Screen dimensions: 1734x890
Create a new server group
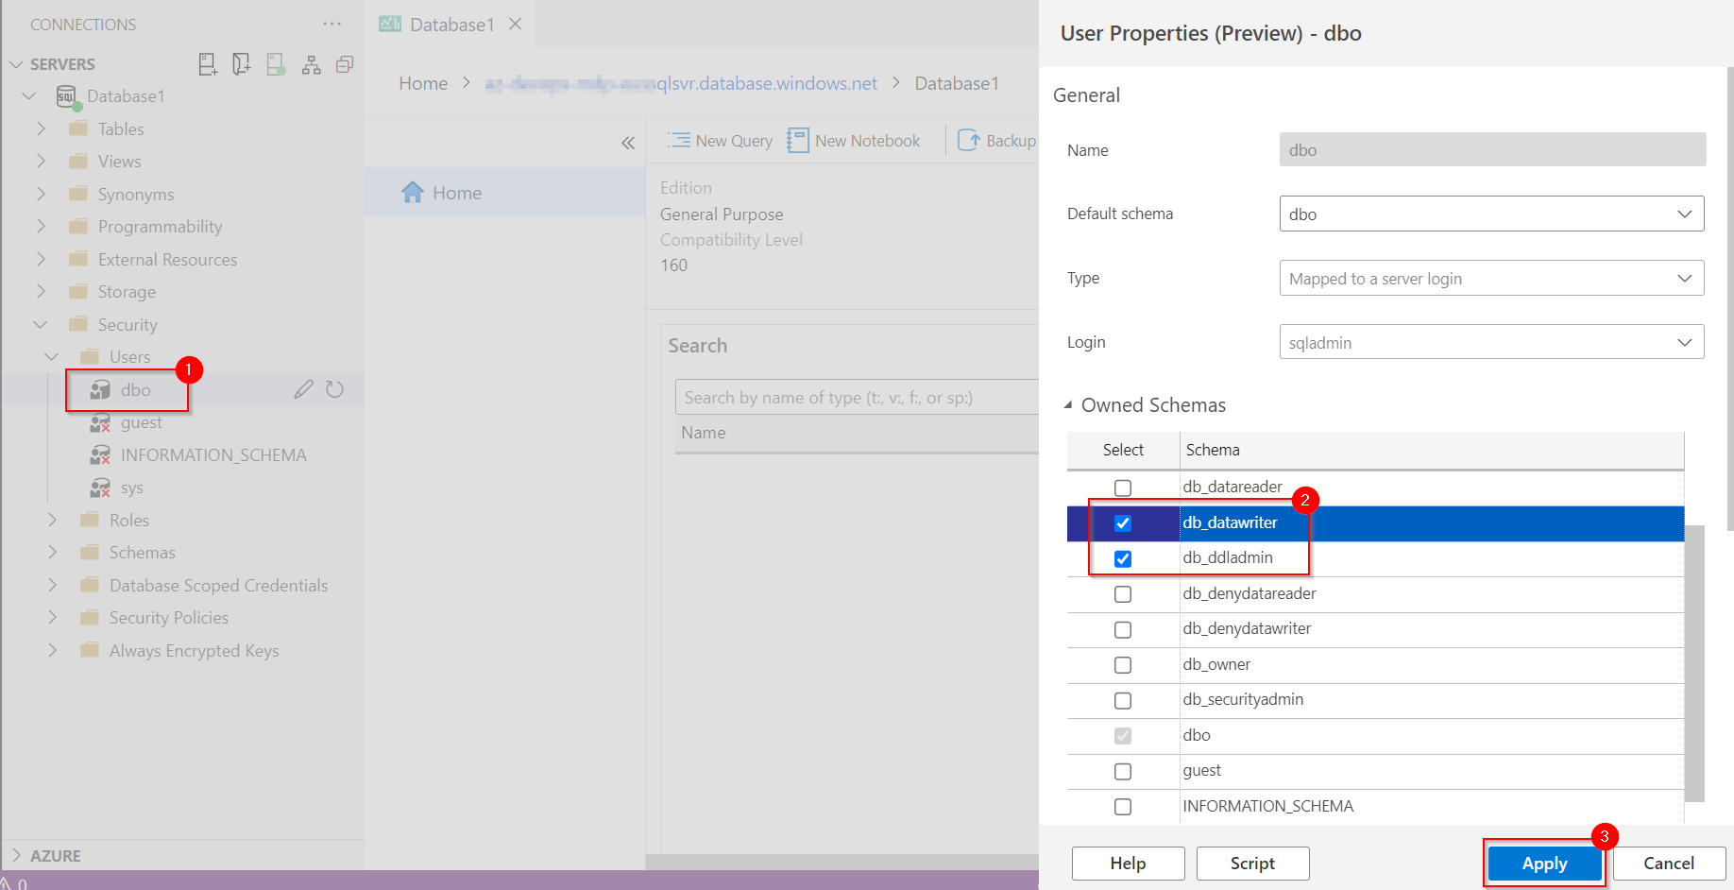[241, 63]
